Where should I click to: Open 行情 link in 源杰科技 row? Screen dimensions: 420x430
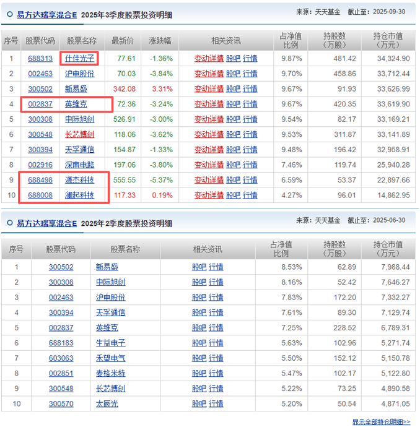(x=250, y=180)
